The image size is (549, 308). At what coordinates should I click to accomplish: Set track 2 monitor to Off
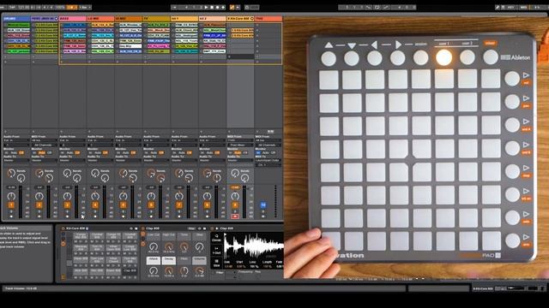coord(50,152)
